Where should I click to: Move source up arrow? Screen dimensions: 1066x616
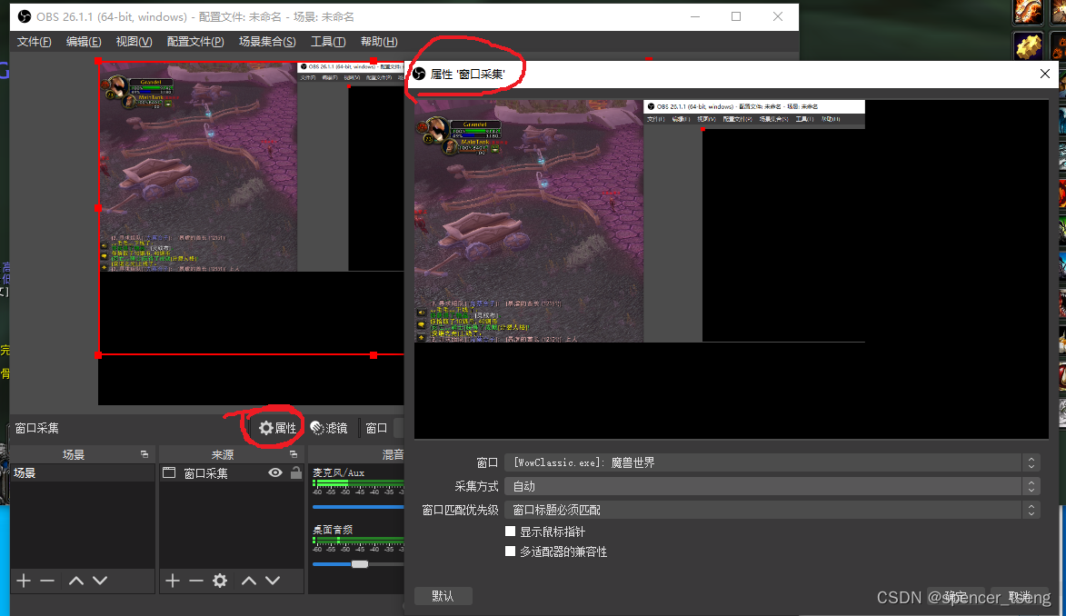tap(249, 581)
